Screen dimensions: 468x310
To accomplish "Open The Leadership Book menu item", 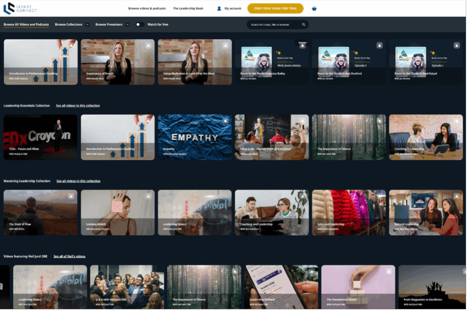I will [188, 8].
